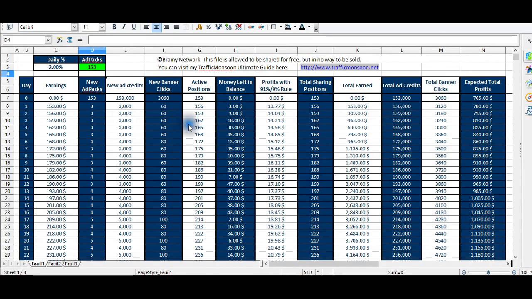Select column N header
The height and width of the screenshot is (299, 532).
pyautogui.click(x=483, y=50)
